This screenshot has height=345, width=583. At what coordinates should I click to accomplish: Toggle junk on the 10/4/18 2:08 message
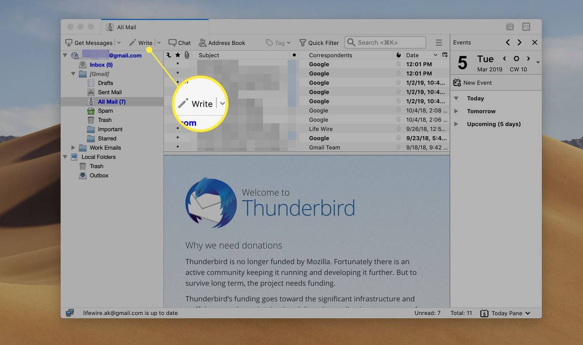(398, 110)
